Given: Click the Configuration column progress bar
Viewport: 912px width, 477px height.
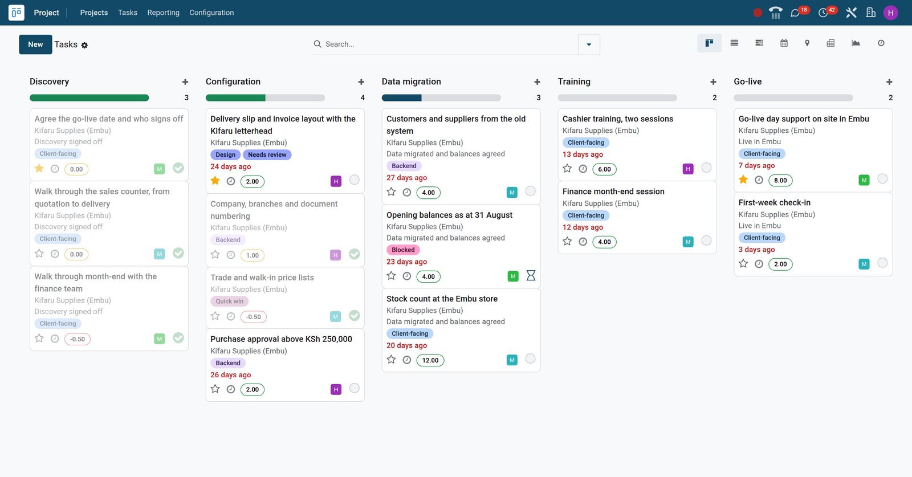Looking at the screenshot, I should 265,98.
